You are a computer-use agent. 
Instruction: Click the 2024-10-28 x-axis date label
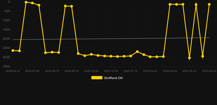[91, 71]
